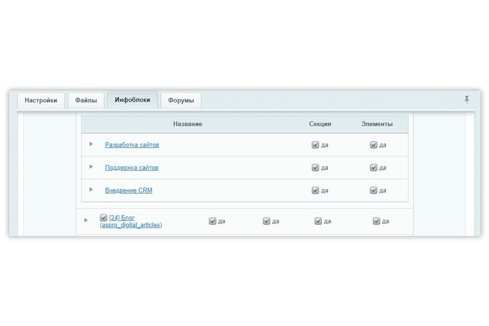
Task: Toggle the checkbox before [24] Блог
Action: [104, 218]
